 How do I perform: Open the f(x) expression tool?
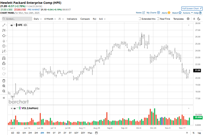point(94,19)
